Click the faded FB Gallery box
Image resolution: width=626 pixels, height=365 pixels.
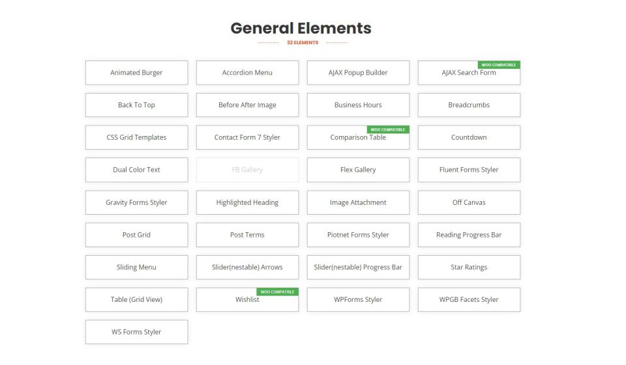point(247,170)
